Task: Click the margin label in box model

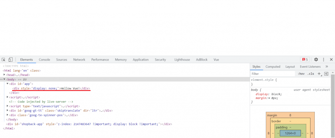Action: coord(272,115)
